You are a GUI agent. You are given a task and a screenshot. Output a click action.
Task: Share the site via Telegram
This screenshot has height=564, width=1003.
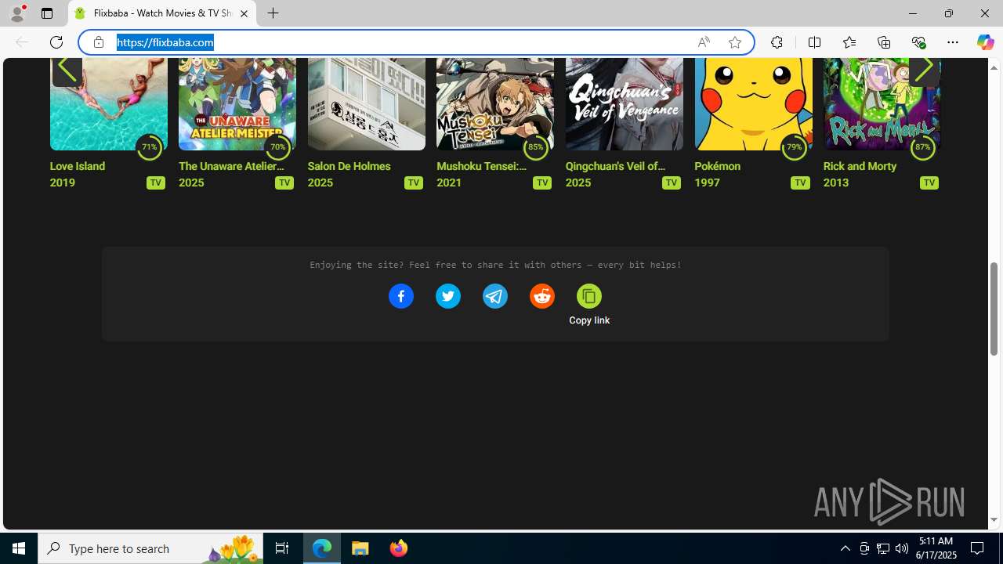[x=494, y=296]
